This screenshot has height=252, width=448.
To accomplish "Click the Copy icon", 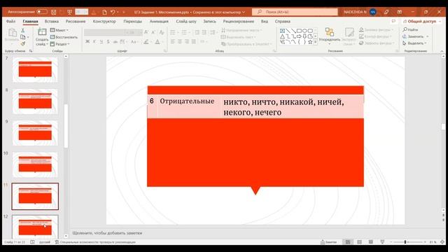I will pyautogui.click(x=23, y=37).
